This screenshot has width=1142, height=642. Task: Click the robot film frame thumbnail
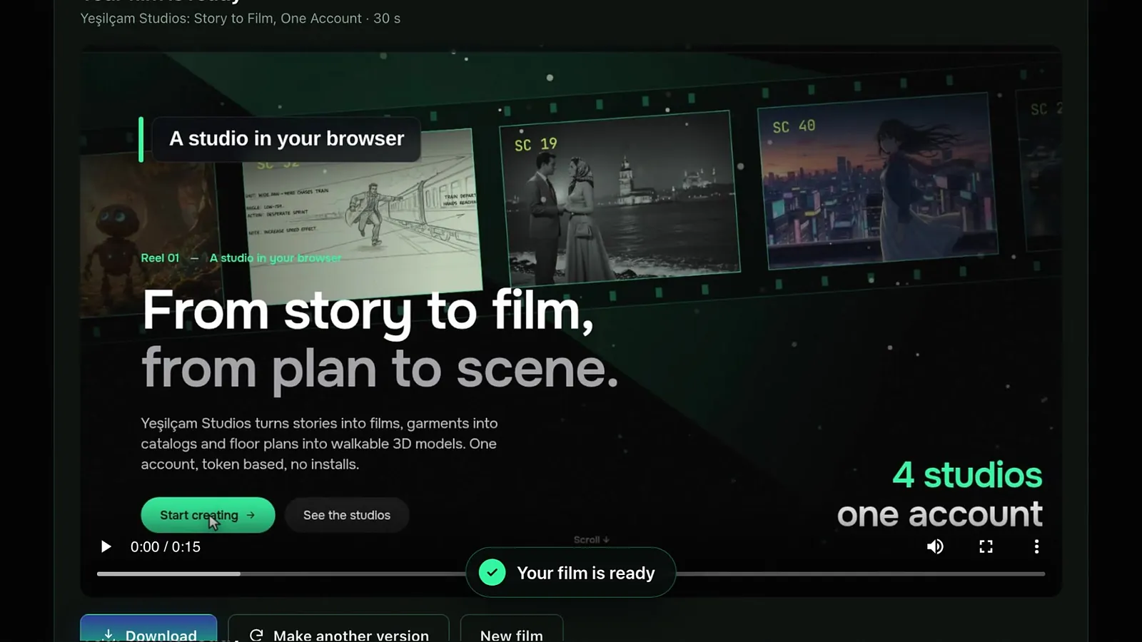click(150, 235)
